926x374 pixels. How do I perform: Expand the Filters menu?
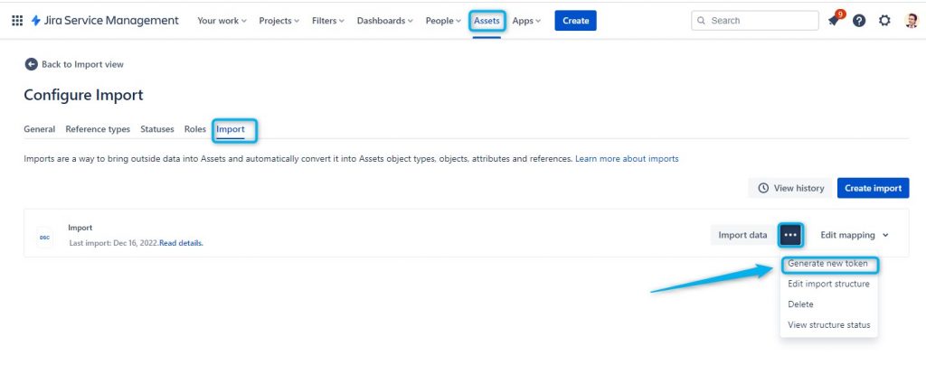pos(328,21)
